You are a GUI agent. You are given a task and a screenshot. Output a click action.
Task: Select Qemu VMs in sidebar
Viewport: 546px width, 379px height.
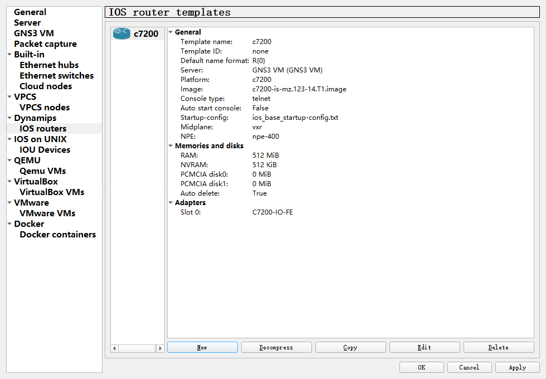[x=42, y=171]
